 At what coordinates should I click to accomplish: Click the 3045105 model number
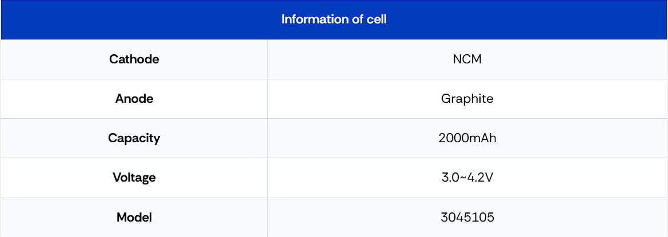467,218
